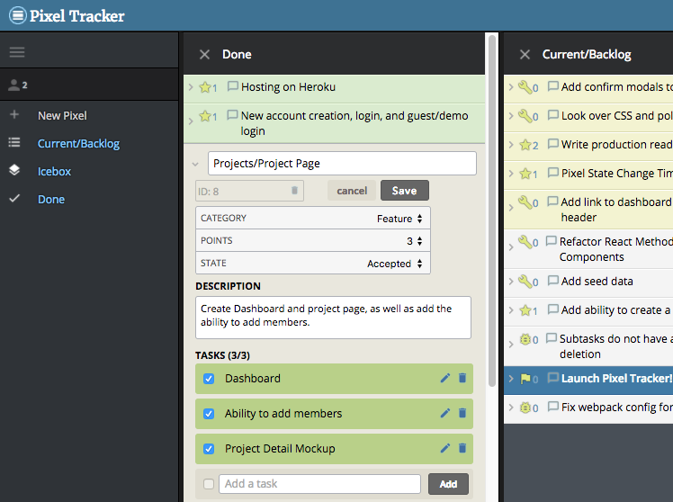
Task: Tick the checkbox beside Add a task
Action: [x=209, y=484]
